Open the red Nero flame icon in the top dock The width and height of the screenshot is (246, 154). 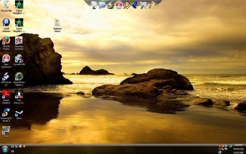pyautogui.click(x=119, y=5)
